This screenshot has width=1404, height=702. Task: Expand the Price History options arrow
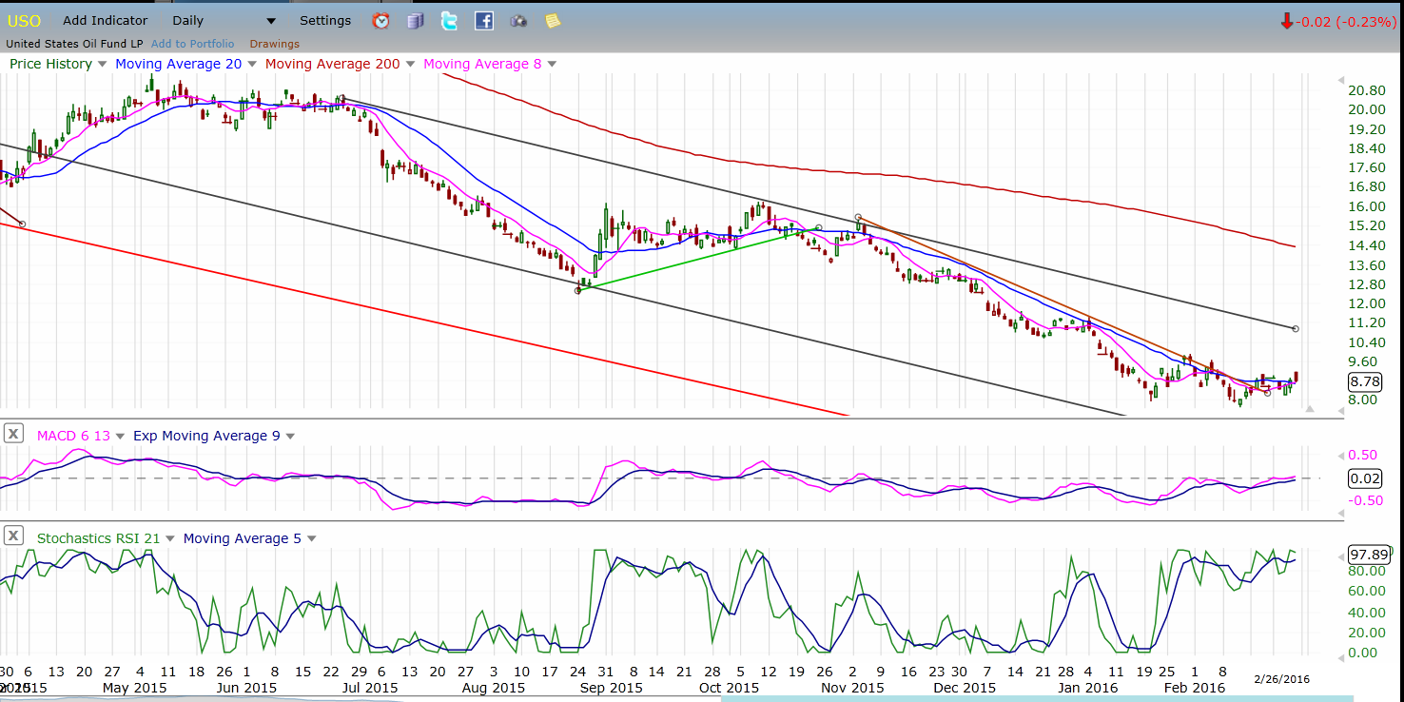102,65
